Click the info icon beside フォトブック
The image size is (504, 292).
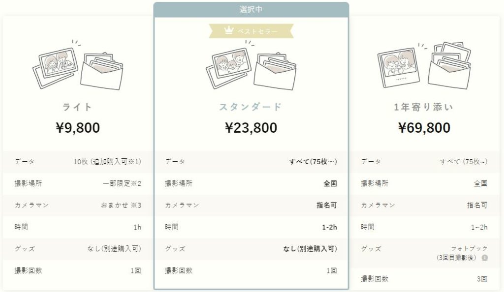click(x=485, y=258)
